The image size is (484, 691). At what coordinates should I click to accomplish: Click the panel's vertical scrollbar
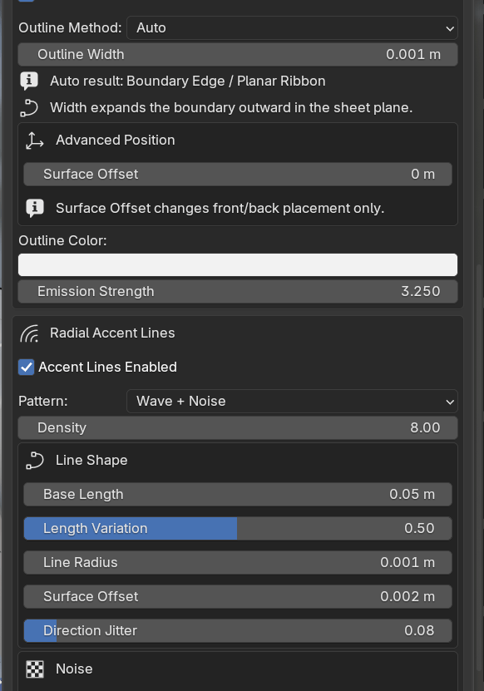click(x=479, y=467)
